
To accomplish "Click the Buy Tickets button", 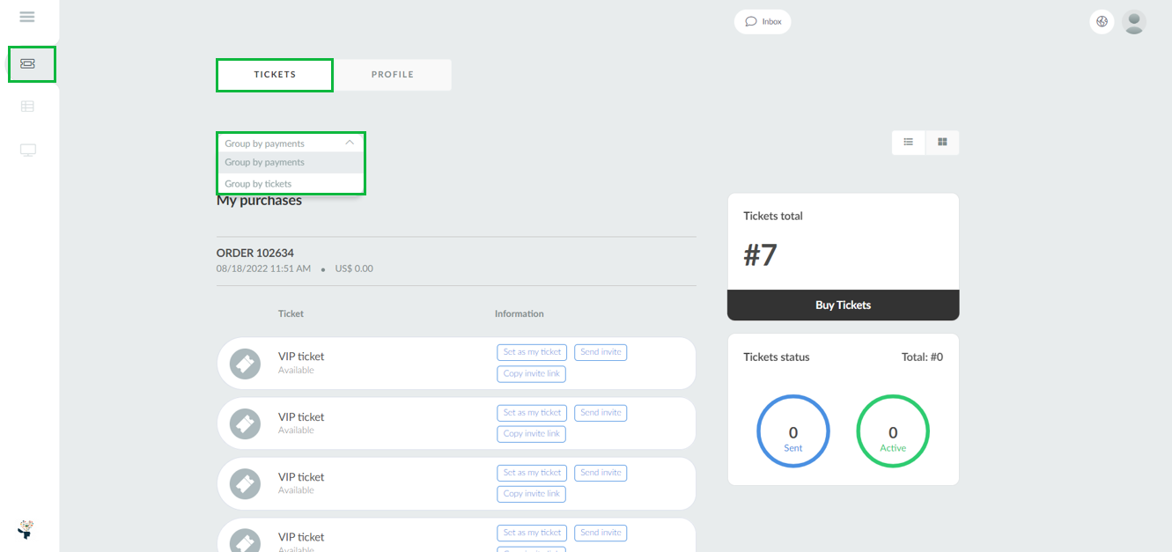I will pos(843,305).
